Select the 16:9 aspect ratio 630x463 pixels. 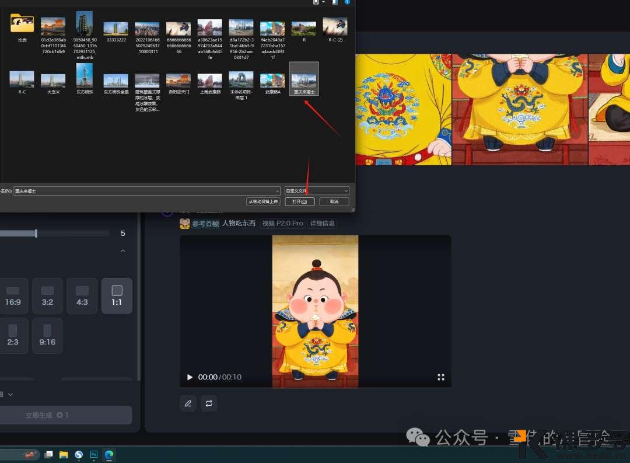[13, 295]
